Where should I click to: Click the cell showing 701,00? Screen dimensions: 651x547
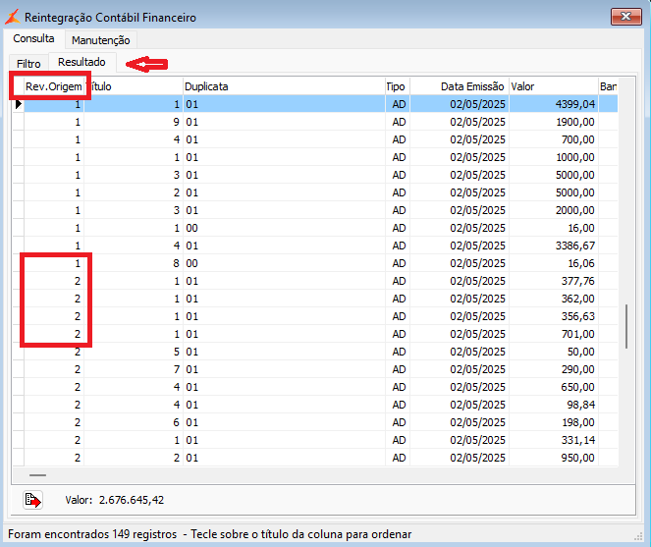[554, 334]
